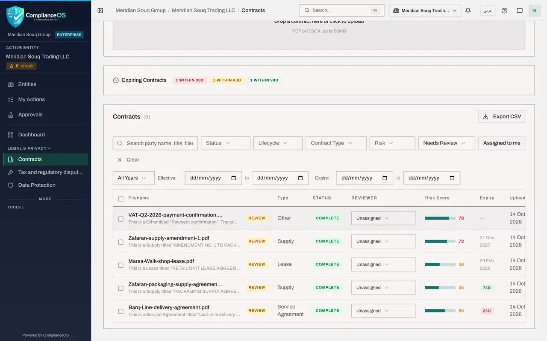Open Approvals in the sidebar
The height and width of the screenshot is (341, 547).
[x=46, y=115]
